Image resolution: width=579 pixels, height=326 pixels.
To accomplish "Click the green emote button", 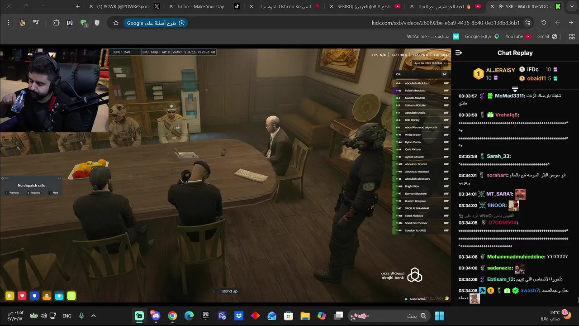I will (71, 296).
